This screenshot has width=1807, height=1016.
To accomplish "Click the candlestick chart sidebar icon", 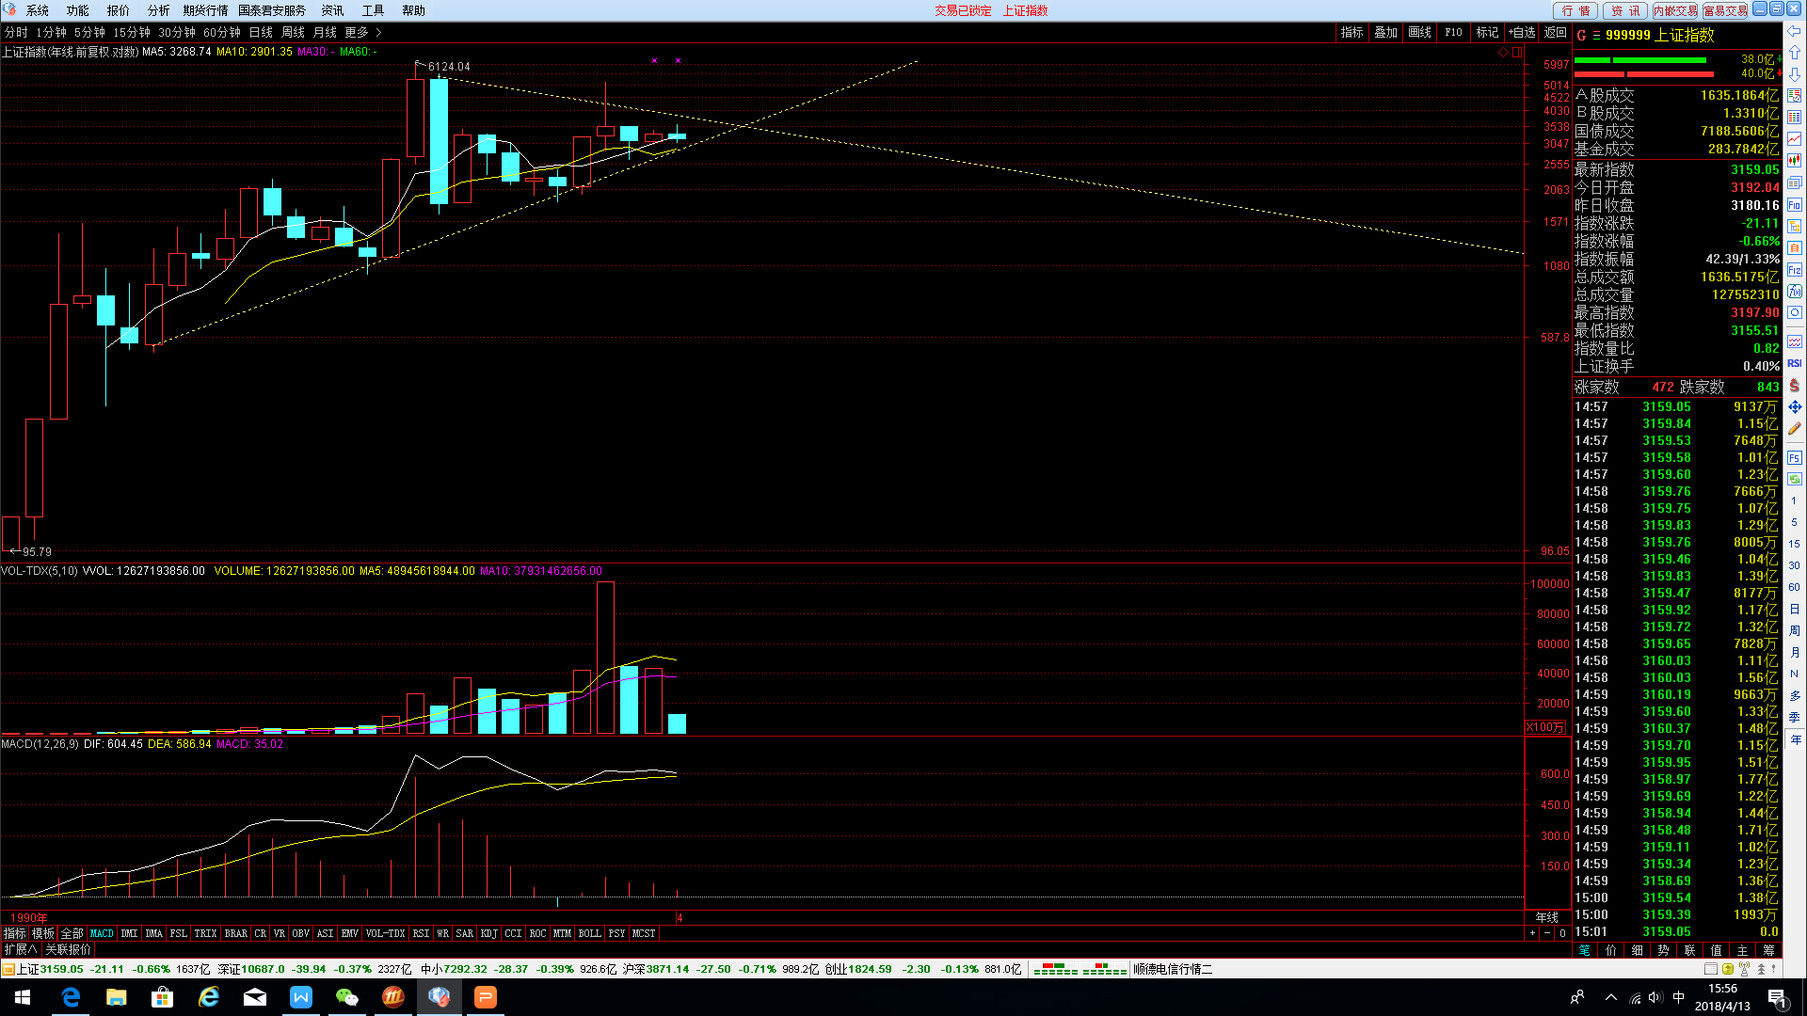I will [x=1795, y=161].
